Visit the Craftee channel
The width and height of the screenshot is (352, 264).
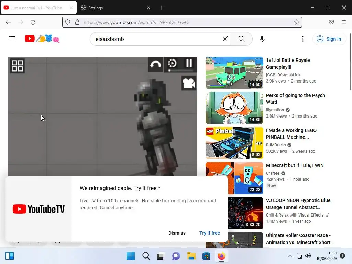pos(273,173)
